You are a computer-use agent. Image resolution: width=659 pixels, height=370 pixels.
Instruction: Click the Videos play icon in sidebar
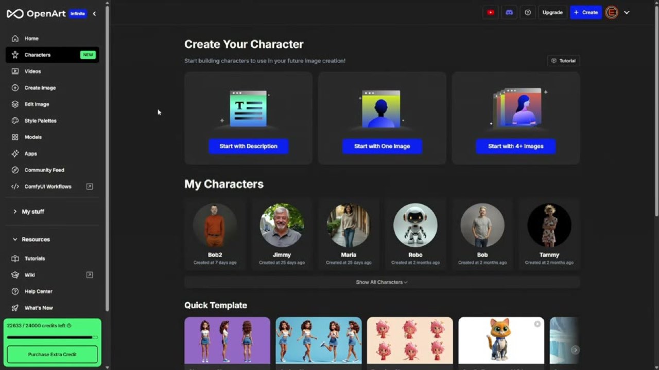point(15,71)
